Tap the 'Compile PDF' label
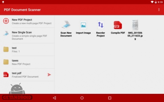The width and height of the screenshot is (164, 102). point(118,33)
